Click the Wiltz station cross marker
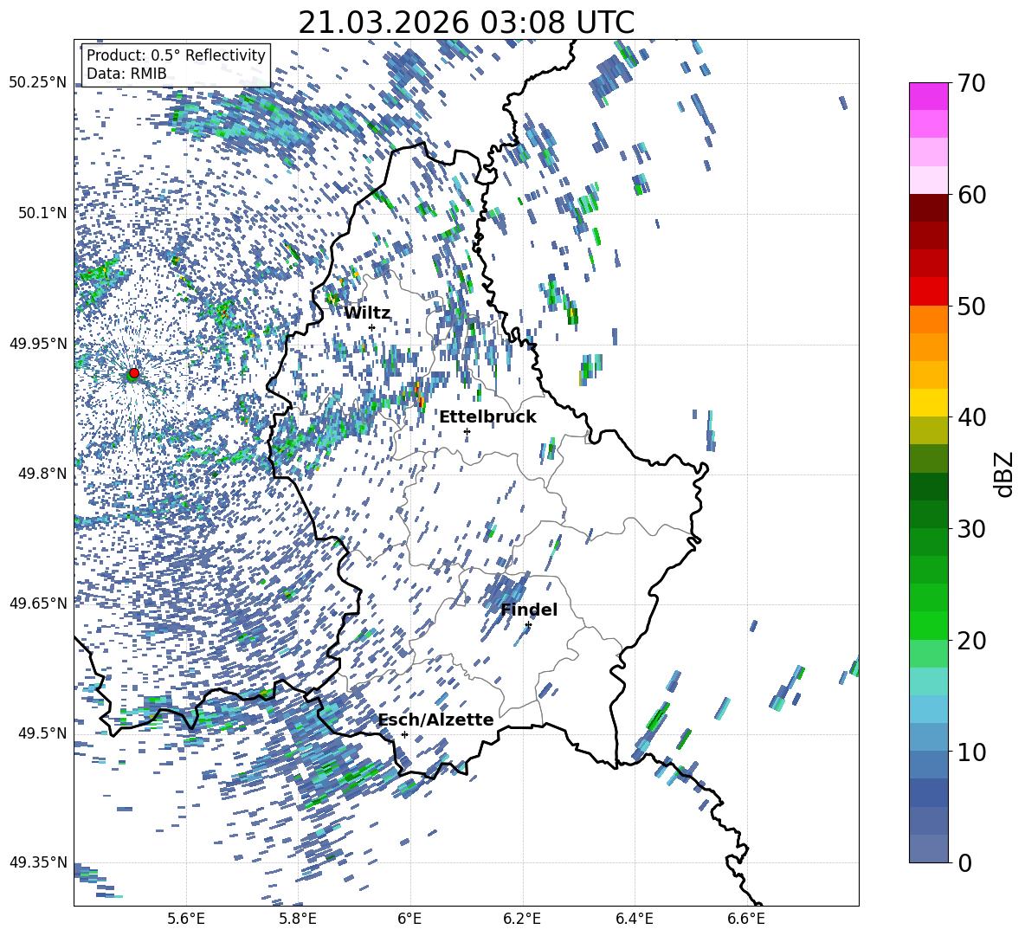Viewport: 1025px width, 936px height. 371,327
